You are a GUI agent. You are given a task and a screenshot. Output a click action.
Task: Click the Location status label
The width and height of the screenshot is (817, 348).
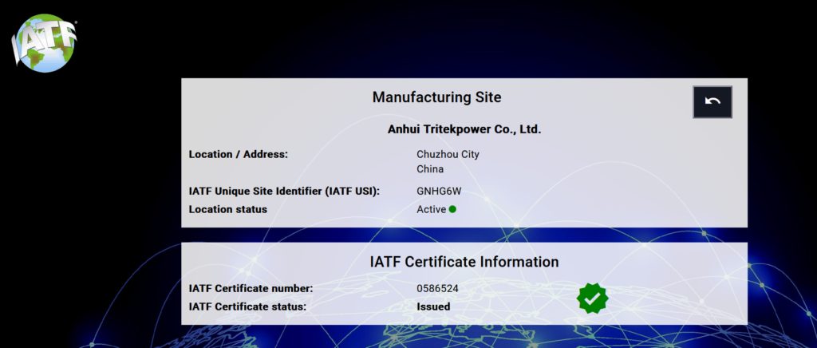point(227,209)
